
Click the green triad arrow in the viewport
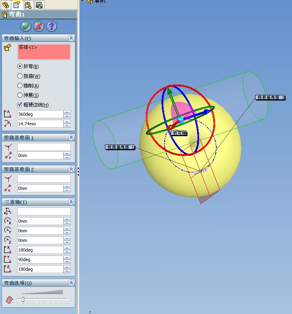click(170, 91)
